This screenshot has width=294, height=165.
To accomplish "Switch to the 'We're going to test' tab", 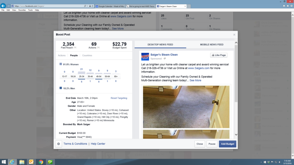I will 141,6.
